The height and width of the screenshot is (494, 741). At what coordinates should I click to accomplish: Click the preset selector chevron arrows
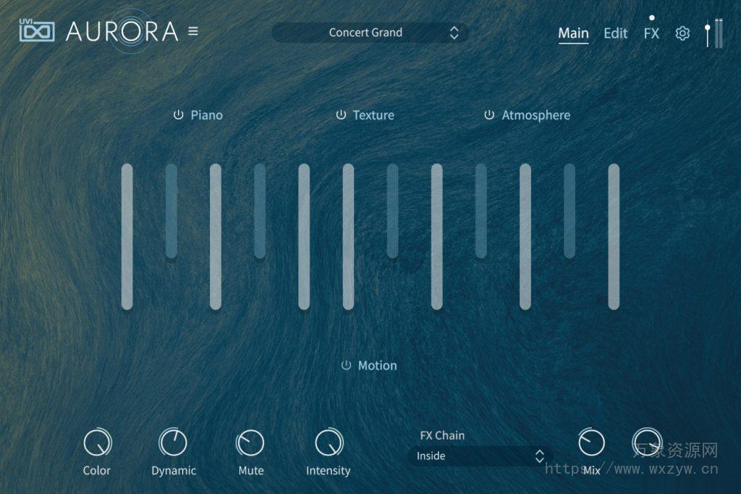tap(454, 33)
